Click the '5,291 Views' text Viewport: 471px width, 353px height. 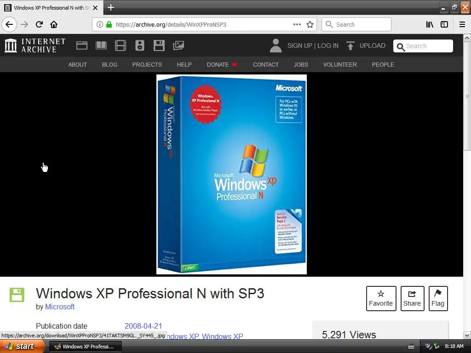click(349, 335)
